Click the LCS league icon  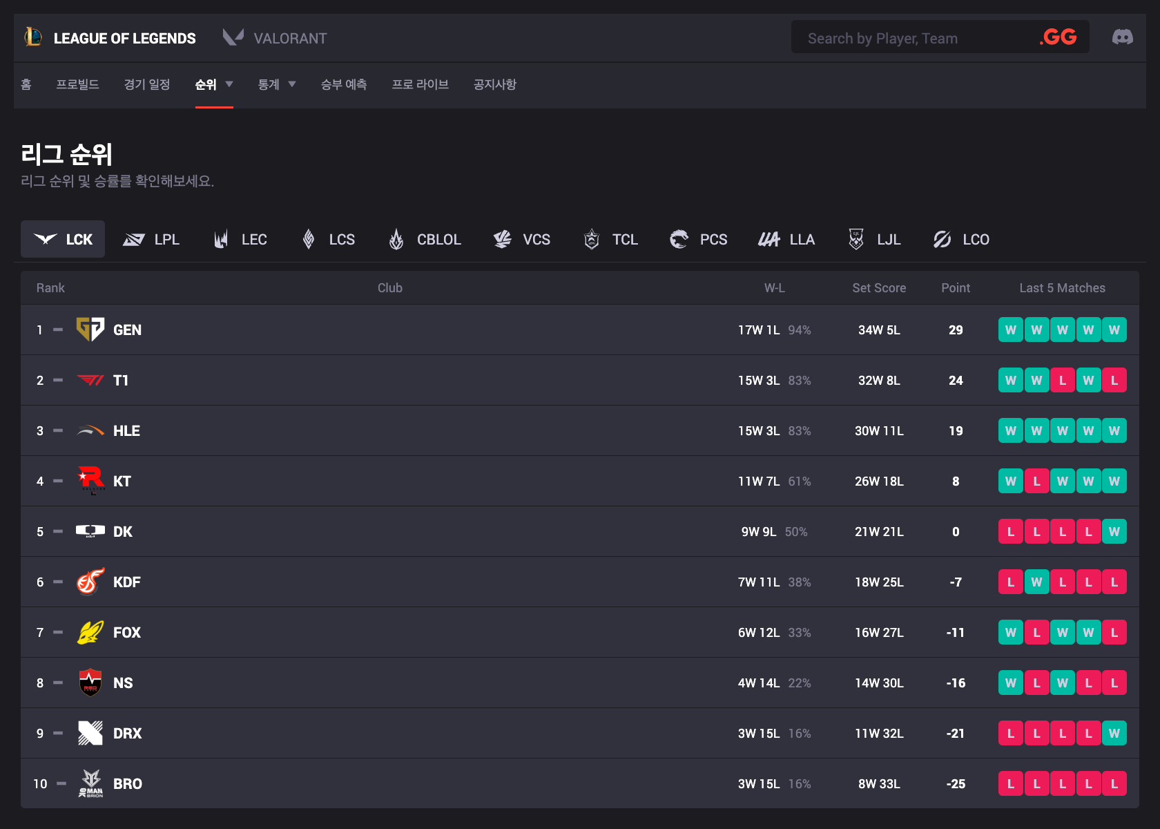click(309, 240)
